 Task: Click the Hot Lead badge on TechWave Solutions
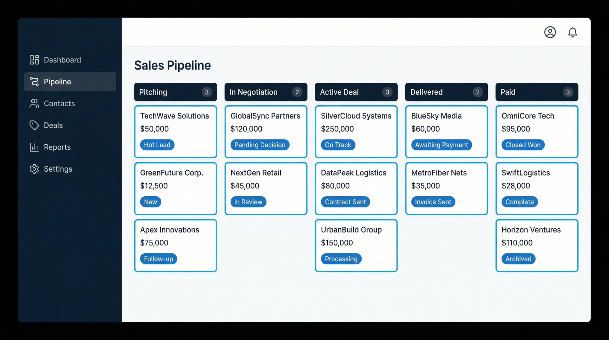point(157,145)
